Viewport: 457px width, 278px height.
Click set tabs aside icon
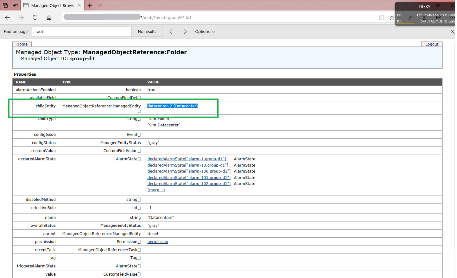(x=16, y=5)
